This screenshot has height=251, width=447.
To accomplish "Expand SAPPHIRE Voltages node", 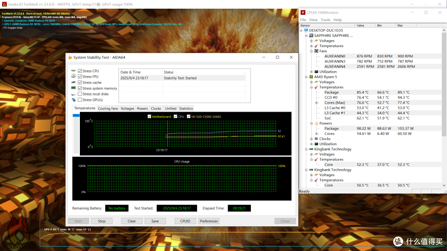I will pos(311,41).
